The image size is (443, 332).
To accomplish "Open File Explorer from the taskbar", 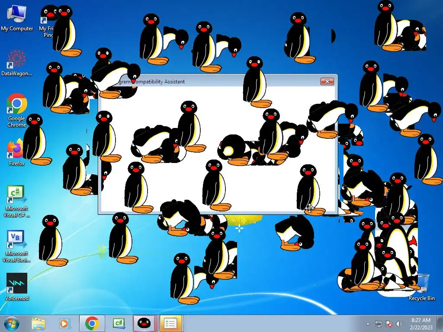I will (x=39, y=323).
